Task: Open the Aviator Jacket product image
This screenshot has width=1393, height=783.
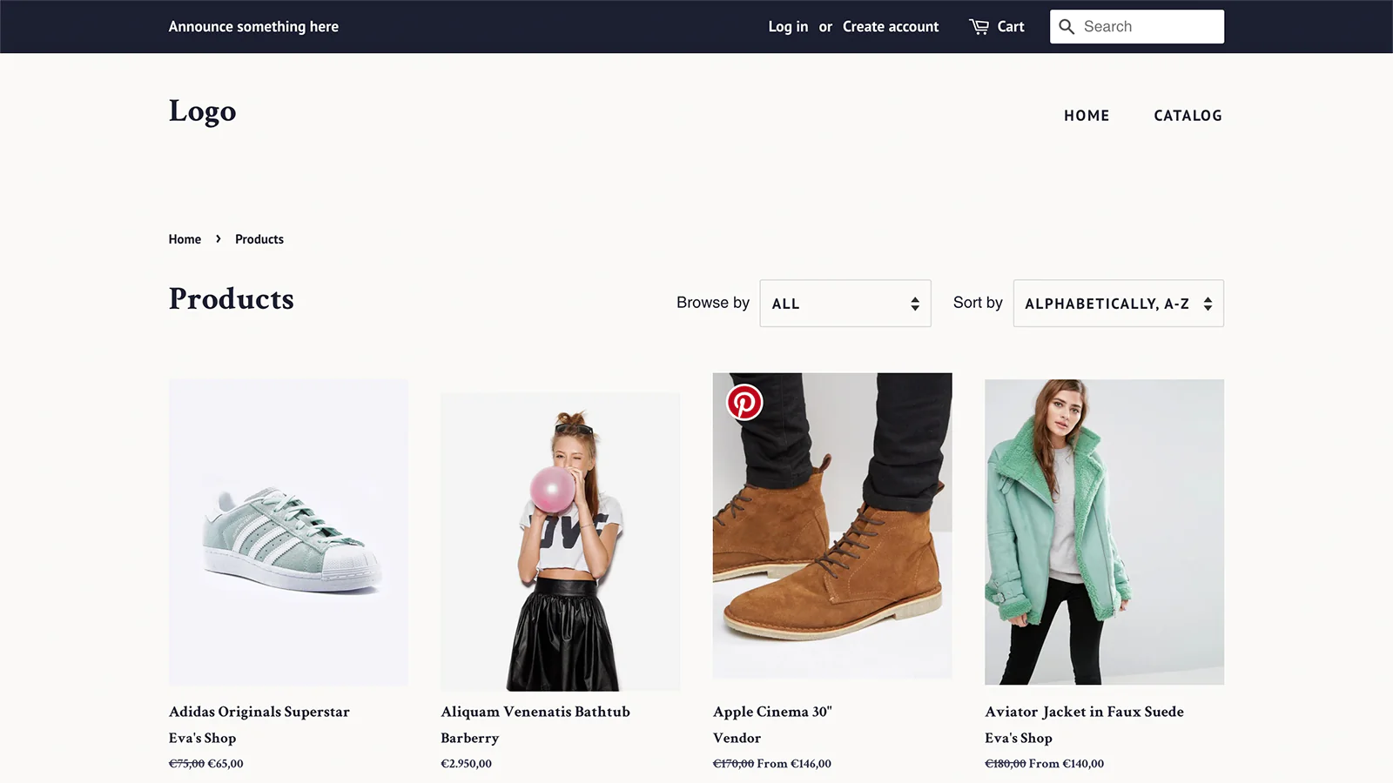Action: (x=1104, y=532)
